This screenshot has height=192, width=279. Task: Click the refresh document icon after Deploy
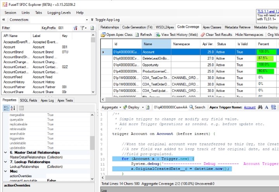[x=148, y=107]
